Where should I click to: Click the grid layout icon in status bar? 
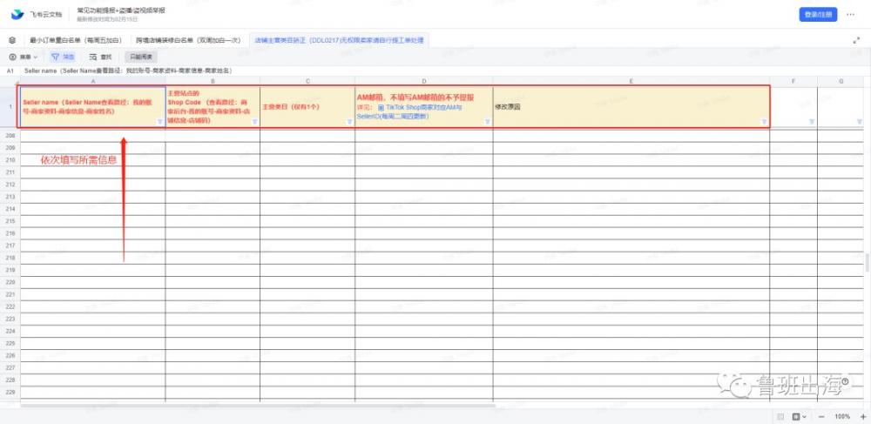pyautogui.click(x=780, y=416)
